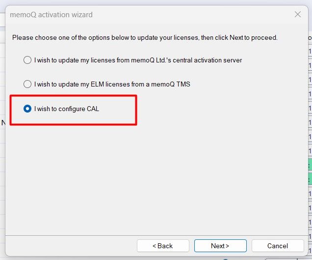Select the ELM licenses from memoQ TMS option
The image size is (312, 260).
tap(27, 84)
